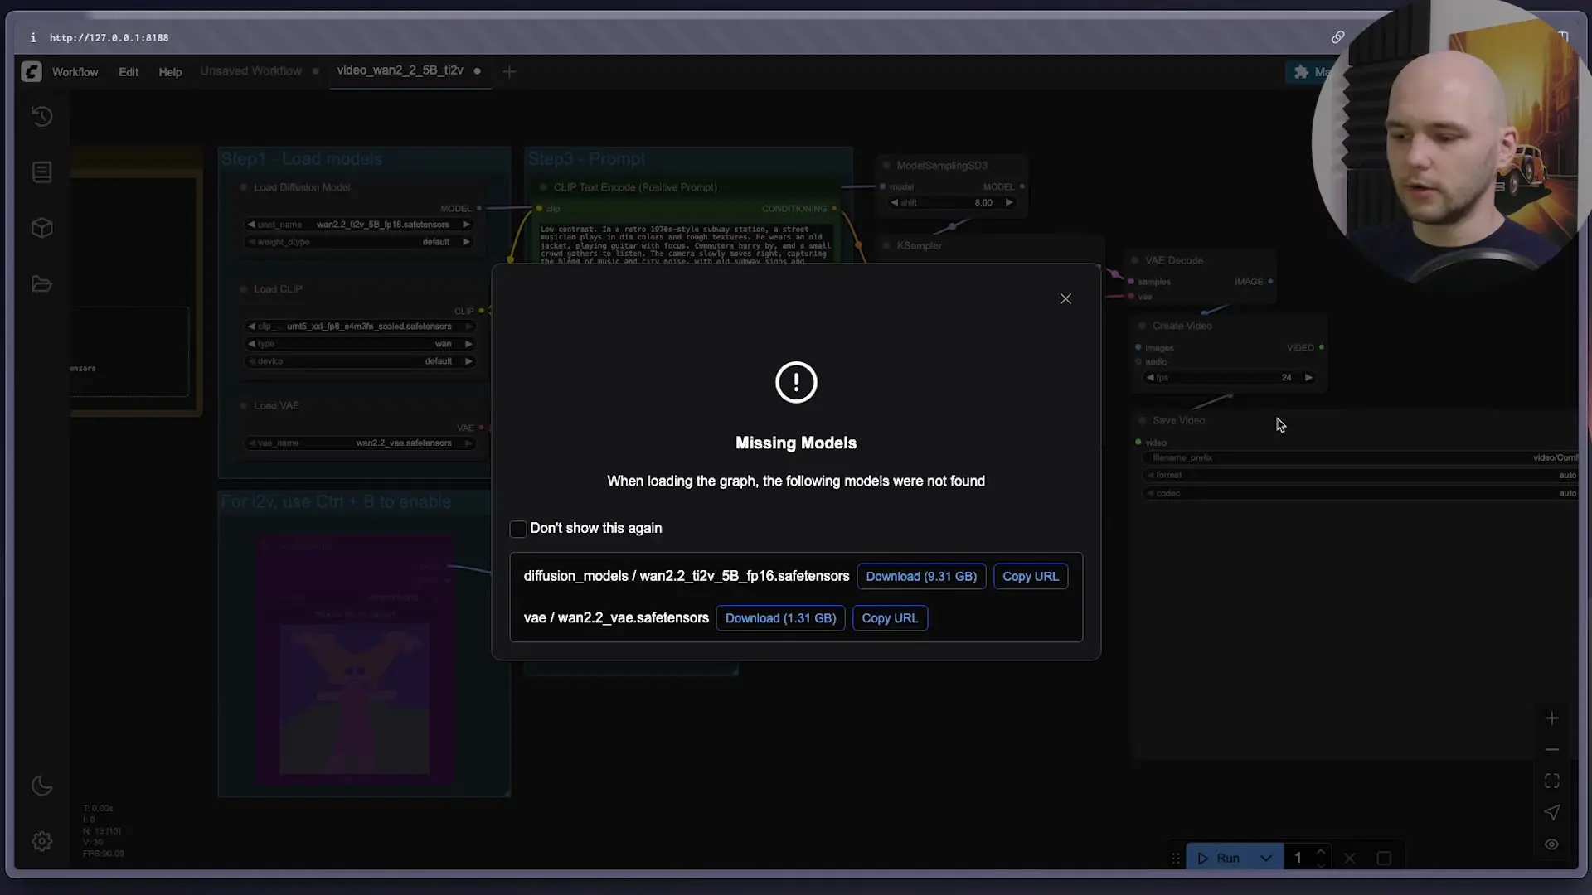The width and height of the screenshot is (1592, 895).
Task: Open the Manager puzzle button
Action: pos(1313,72)
